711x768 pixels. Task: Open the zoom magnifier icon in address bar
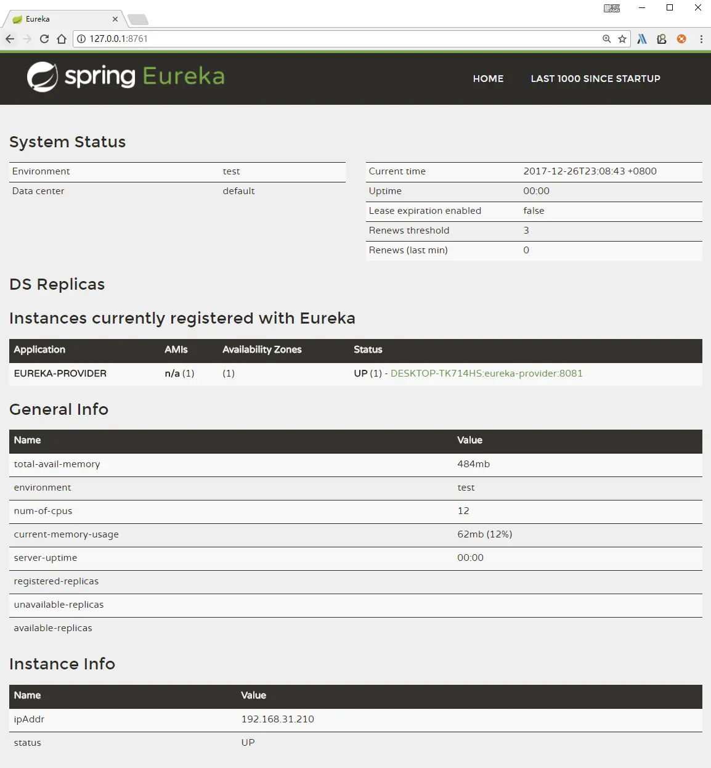pyautogui.click(x=607, y=39)
